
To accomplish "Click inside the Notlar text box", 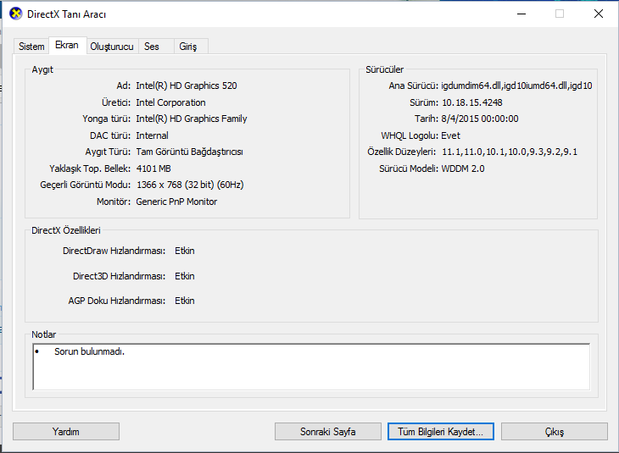I will point(311,367).
